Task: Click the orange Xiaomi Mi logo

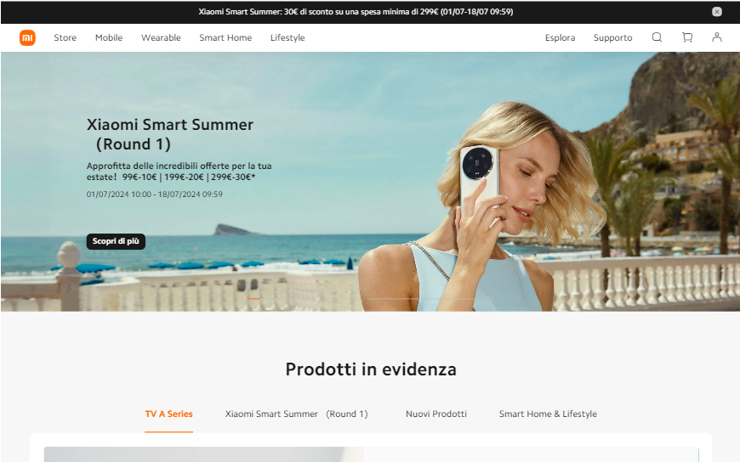Action: click(x=27, y=37)
